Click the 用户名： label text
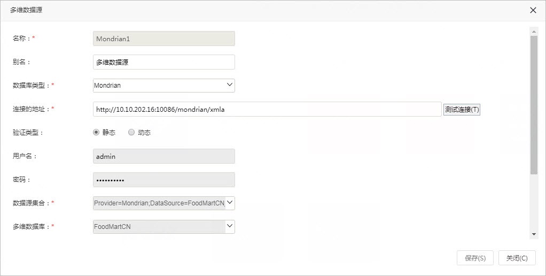Viewport: 546px width, 276px height. 25,156
